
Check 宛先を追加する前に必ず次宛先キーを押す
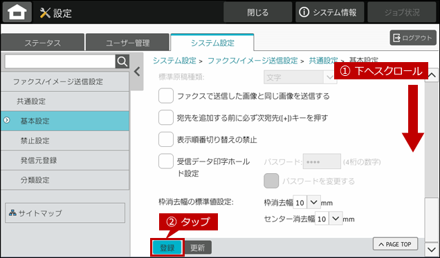click(x=166, y=117)
